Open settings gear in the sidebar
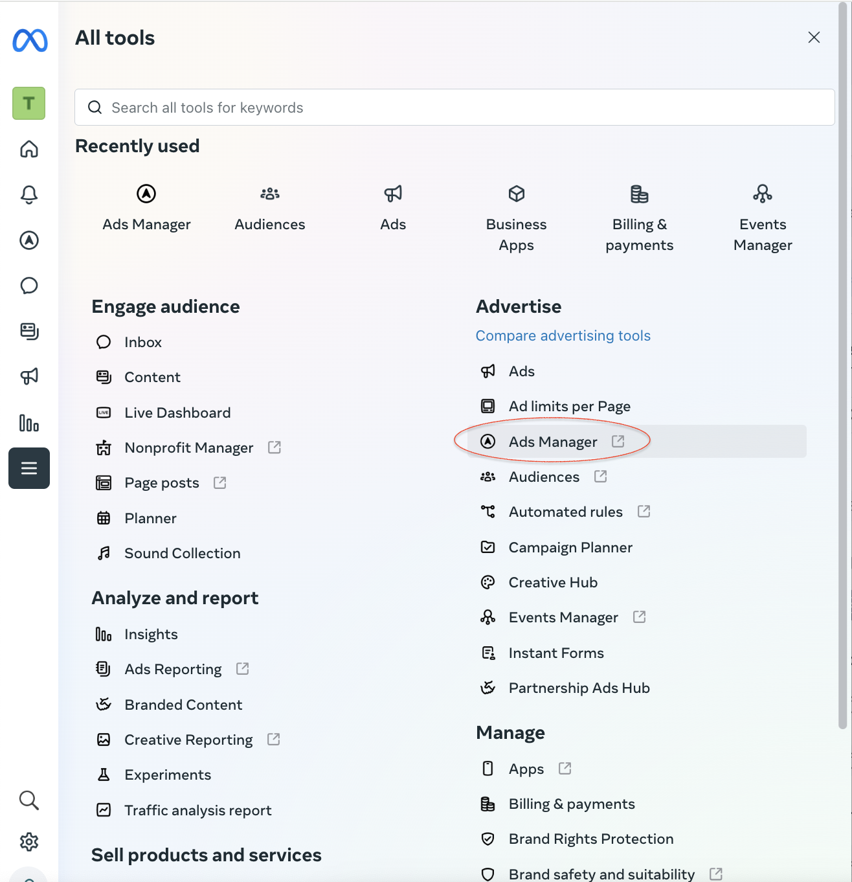 tap(29, 842)
